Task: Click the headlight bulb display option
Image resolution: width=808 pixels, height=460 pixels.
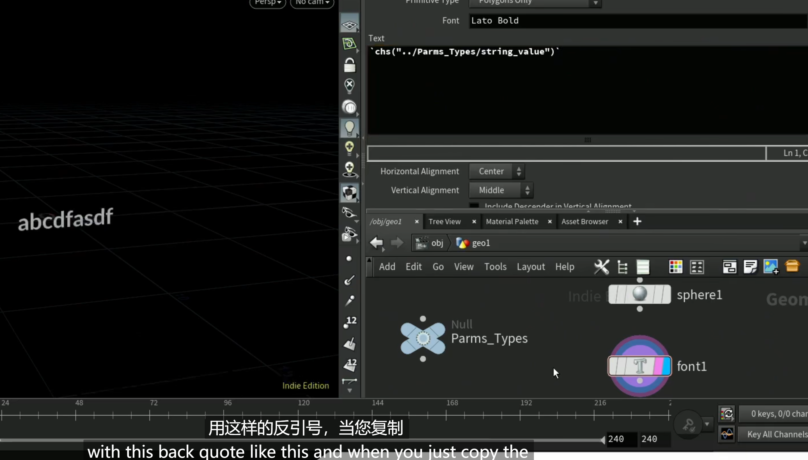Action: coord(350,128)
